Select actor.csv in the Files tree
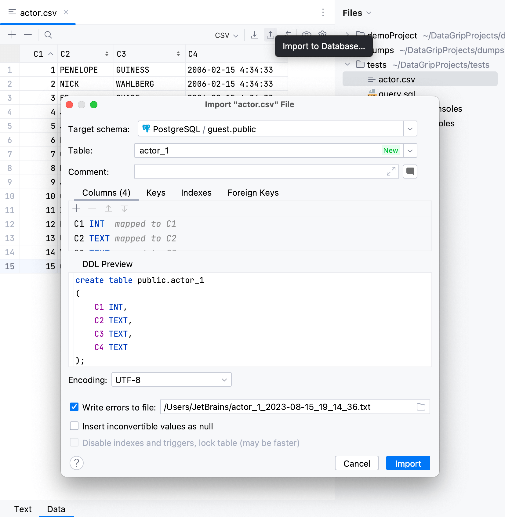 pos(420,79)
